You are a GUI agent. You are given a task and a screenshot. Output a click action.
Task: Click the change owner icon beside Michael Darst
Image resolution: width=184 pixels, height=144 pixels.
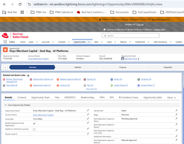pos(139,59)
